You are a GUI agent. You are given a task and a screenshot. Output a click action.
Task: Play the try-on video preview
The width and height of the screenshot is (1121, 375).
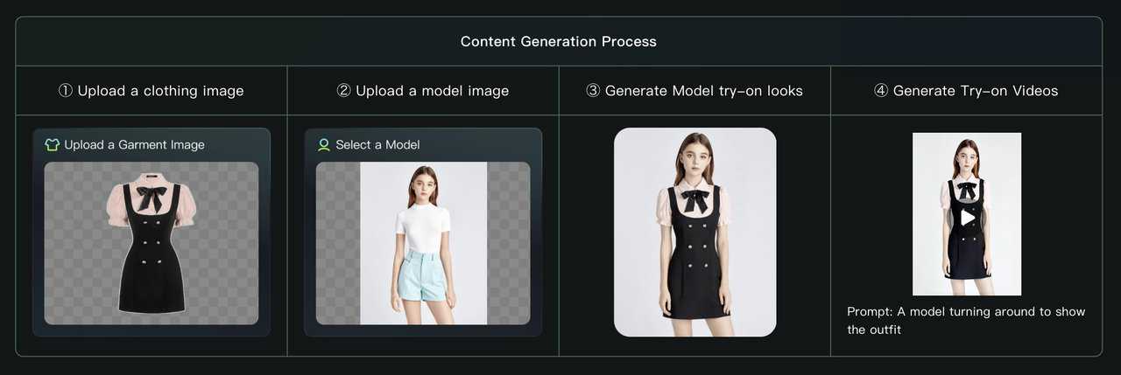(967, 217)
